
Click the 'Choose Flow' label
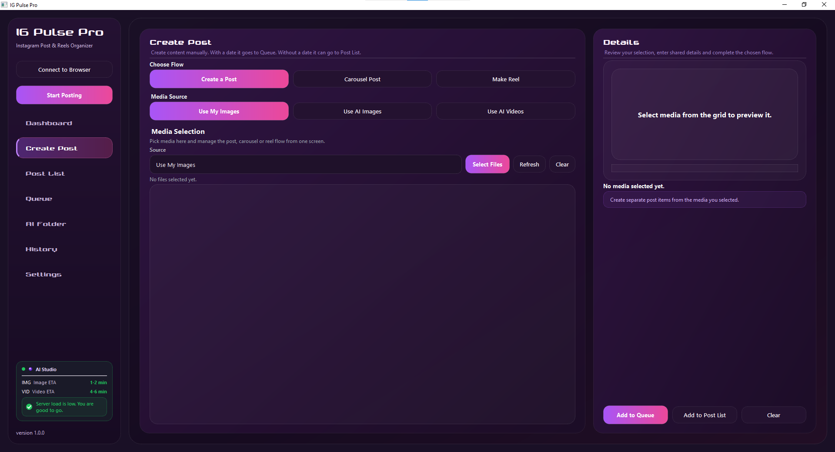tap(167, 64)
